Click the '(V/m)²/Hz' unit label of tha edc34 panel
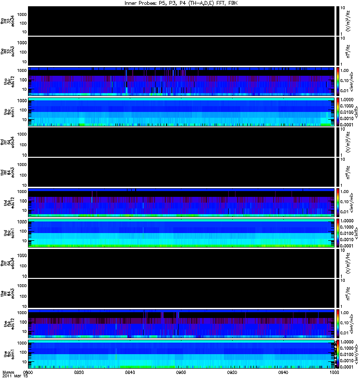This screenshot has height=386, width=362. (x=348, y=21)
